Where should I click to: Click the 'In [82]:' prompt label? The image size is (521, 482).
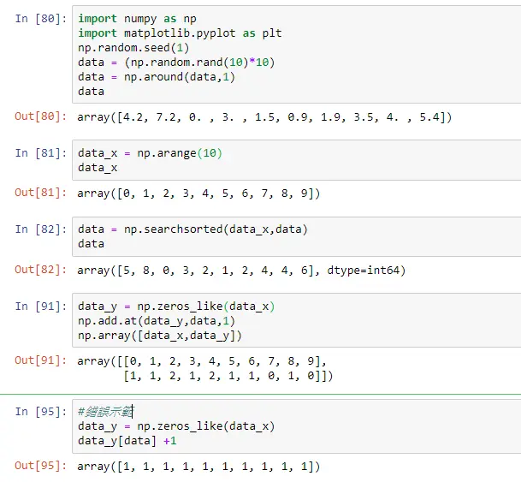coord(41,229)
